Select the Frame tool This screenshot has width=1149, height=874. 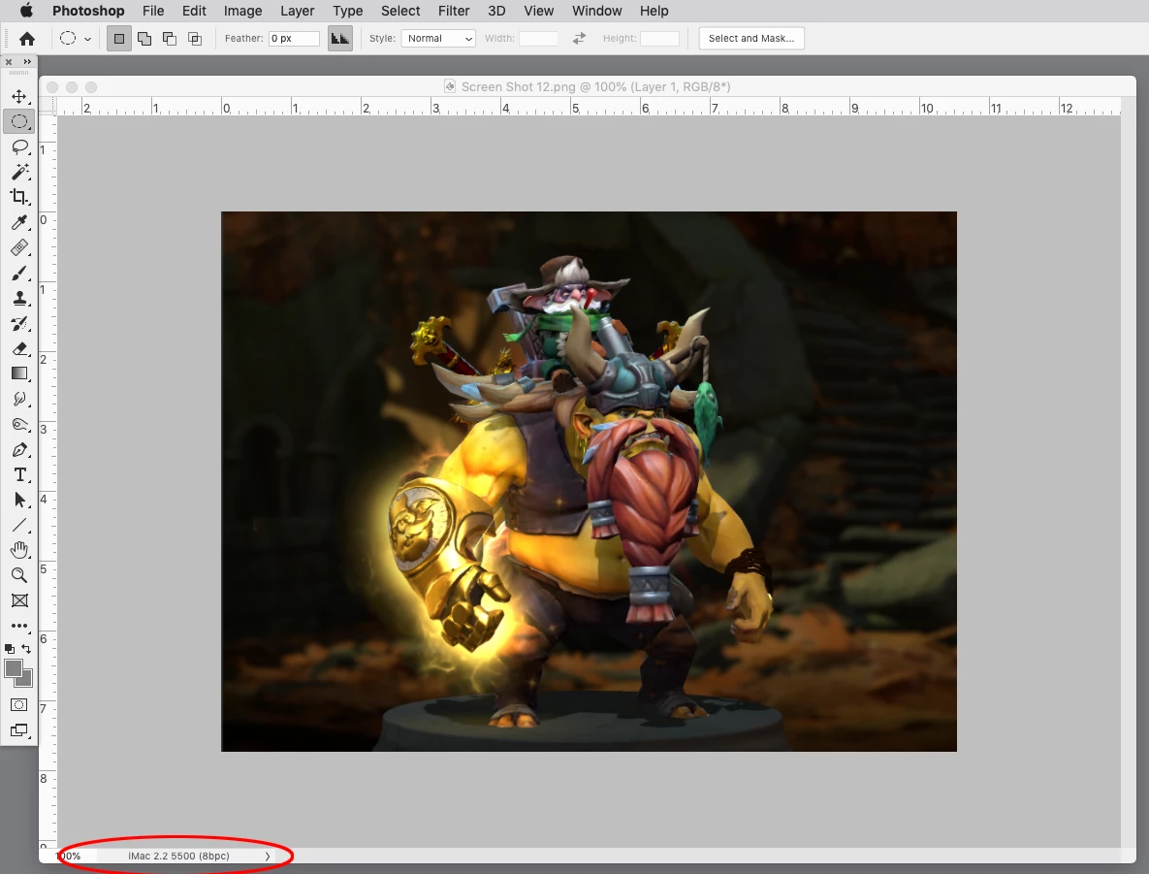click(x=19, y=600)
